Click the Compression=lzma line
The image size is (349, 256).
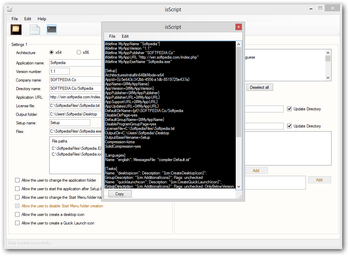(x=120, y=142)
